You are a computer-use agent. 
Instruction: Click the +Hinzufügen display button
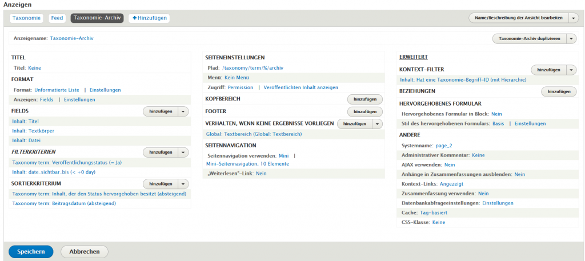coord(149,18)
